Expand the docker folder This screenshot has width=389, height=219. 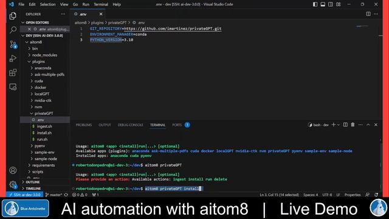(x=45, y=88)
